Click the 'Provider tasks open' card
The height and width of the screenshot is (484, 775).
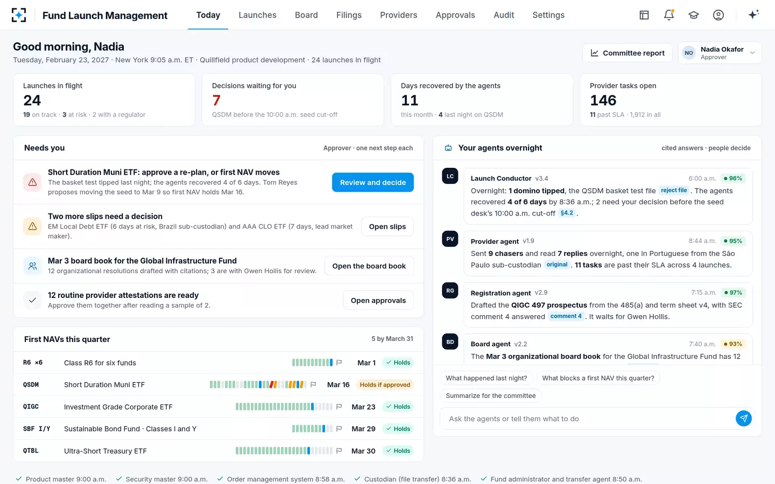tap(671, 100)
